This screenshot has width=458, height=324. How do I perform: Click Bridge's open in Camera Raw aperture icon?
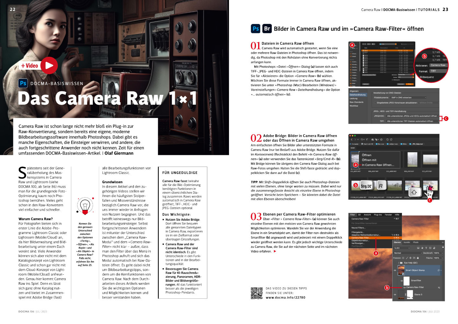pos(381,140)
